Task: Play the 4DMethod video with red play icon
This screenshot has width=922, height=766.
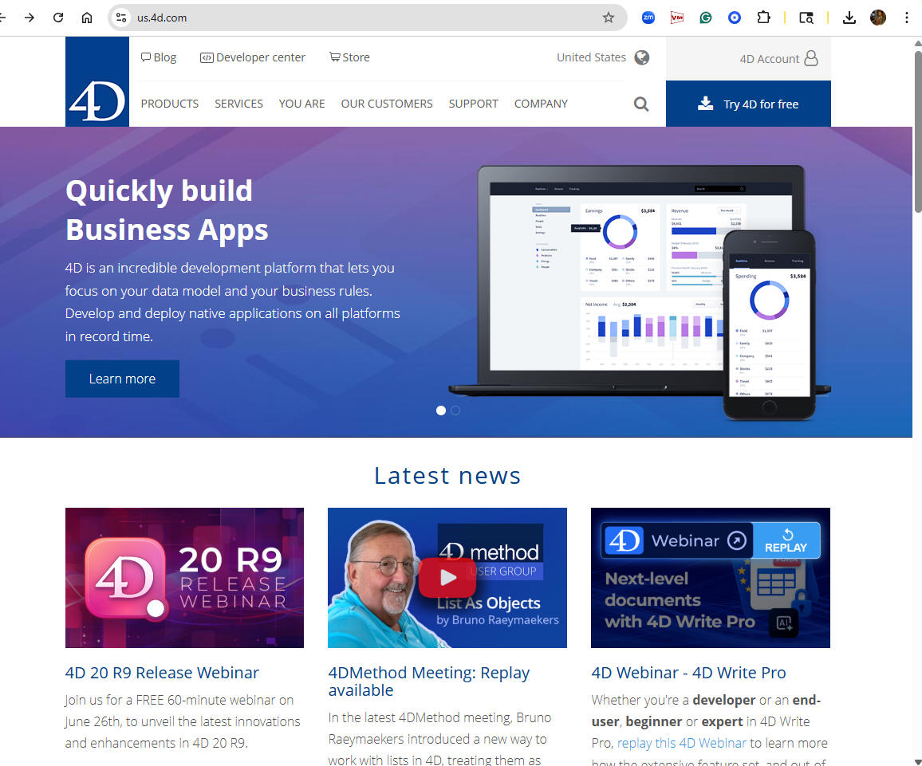Action: pos(447,577)
